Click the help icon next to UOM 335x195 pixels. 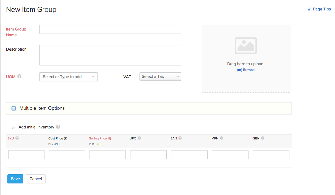(19, 76)
